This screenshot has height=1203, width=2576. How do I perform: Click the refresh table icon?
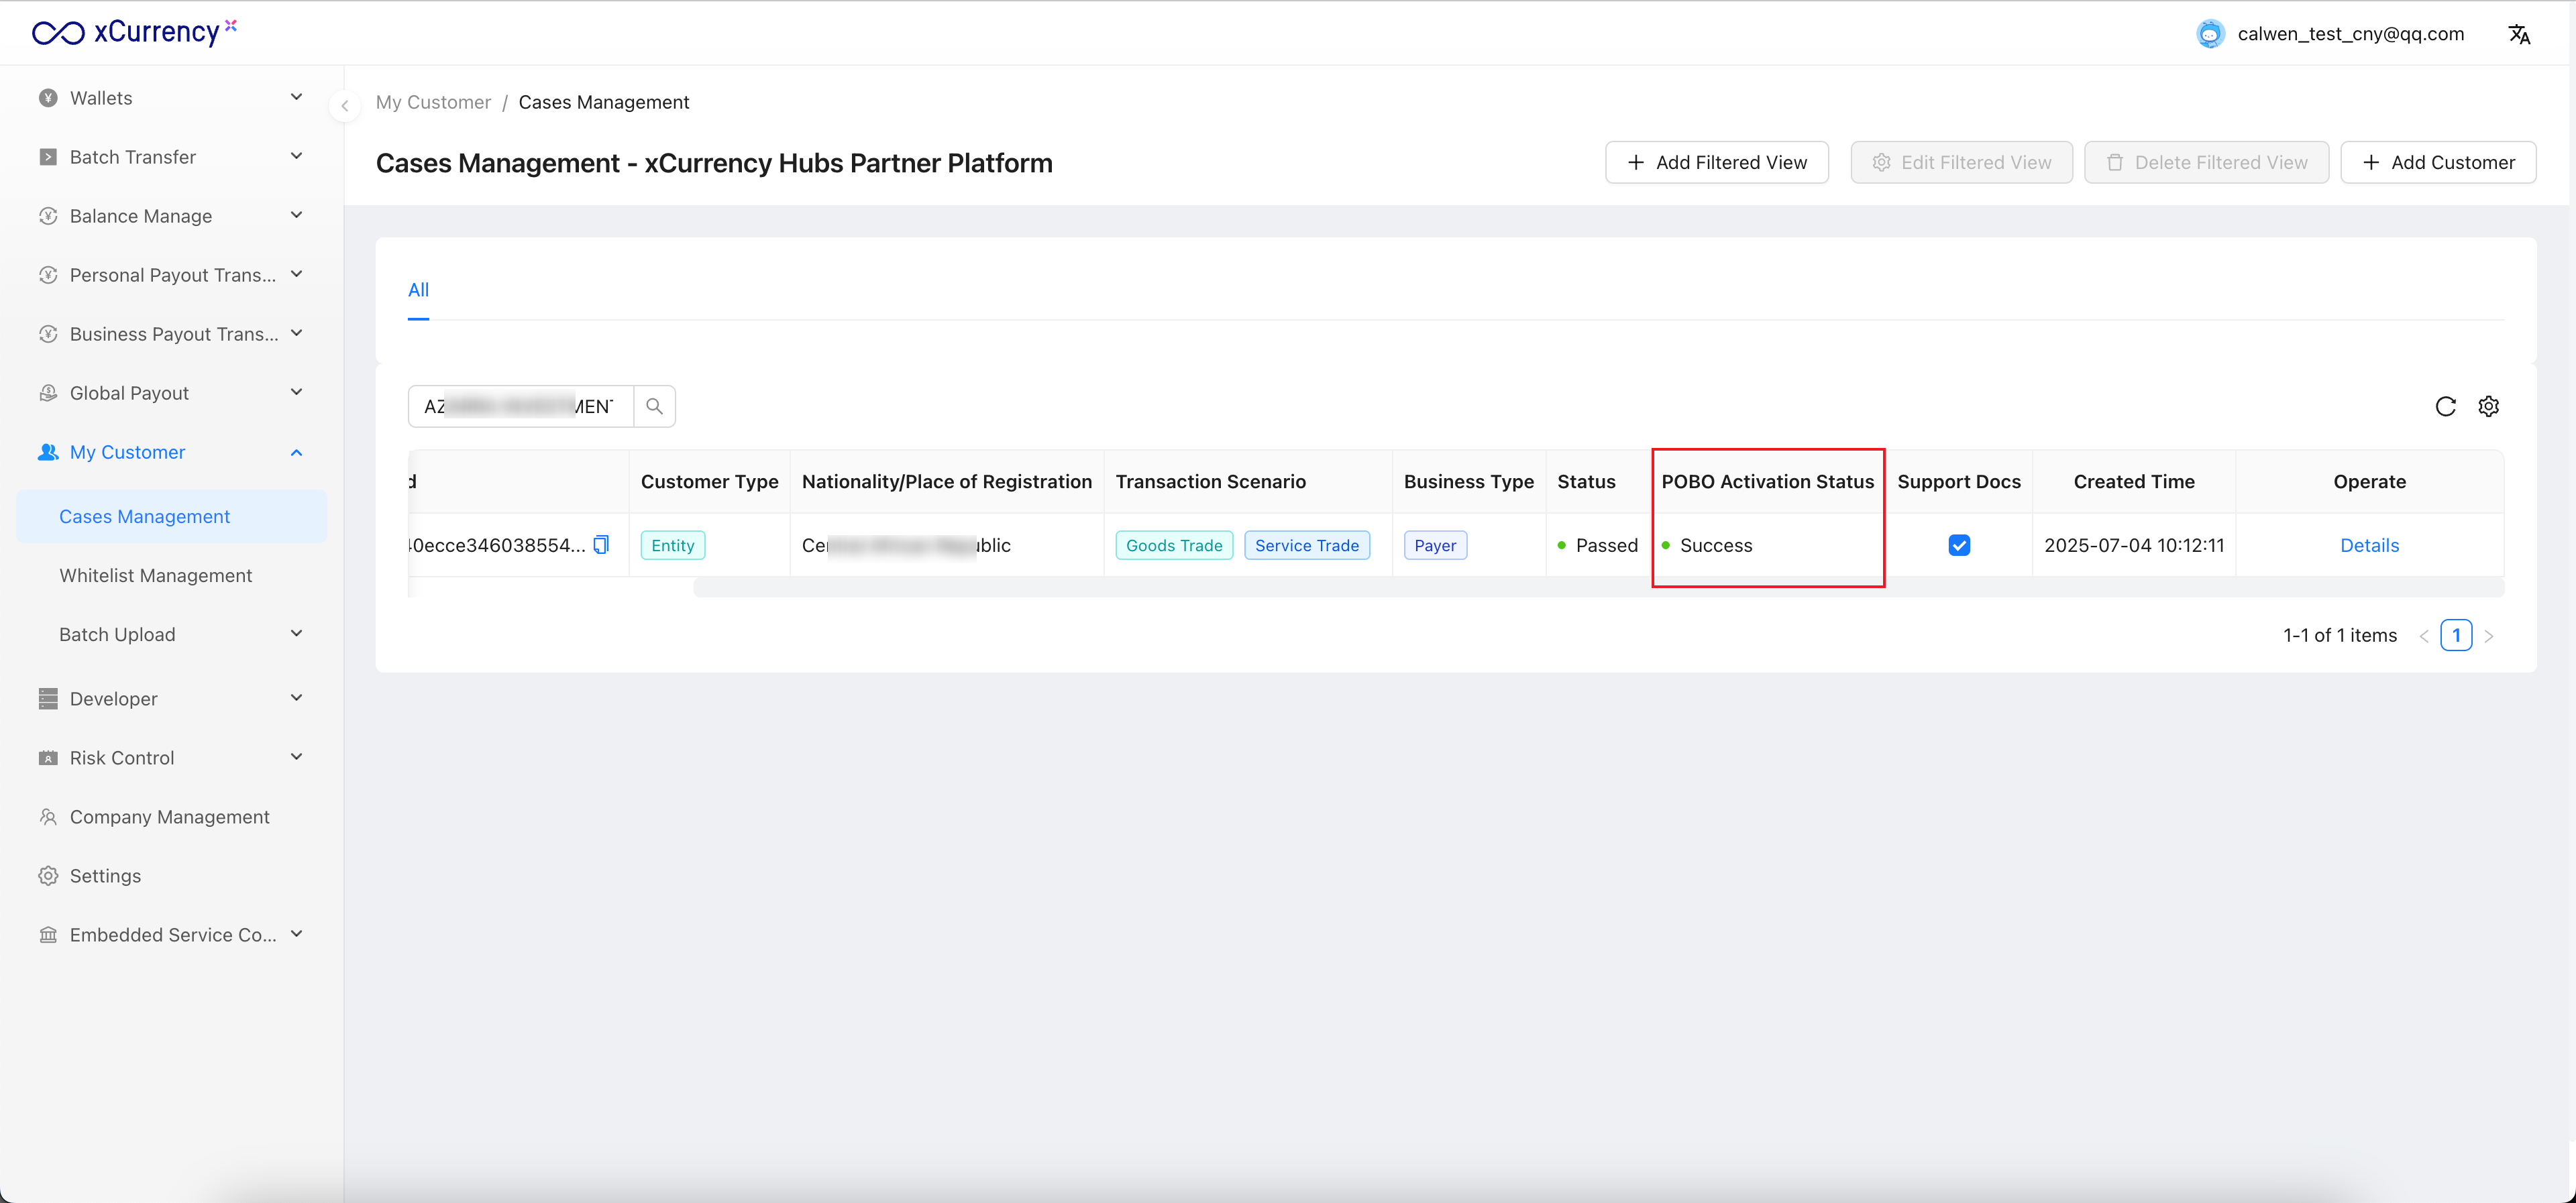2445,406
